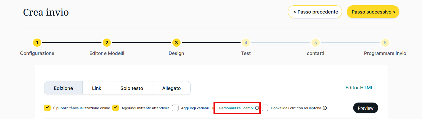Image resolution: width=422 pixels, height=119 pixels.
Task: Jump to step 2 Editor e Modelli
Action: point(107,43)
